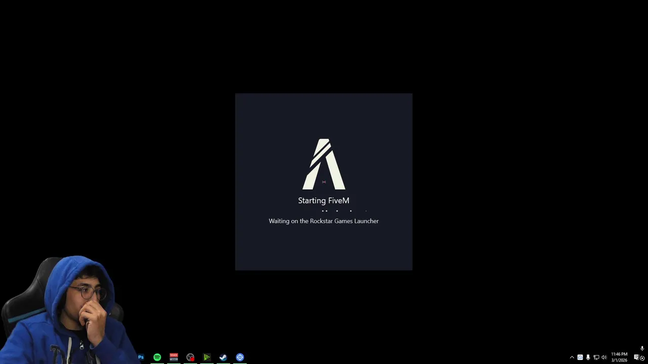Click microphone indicator above notification icon
This screenshot has height=364, width=648.
pyautogui.click(x=642, y=348)
